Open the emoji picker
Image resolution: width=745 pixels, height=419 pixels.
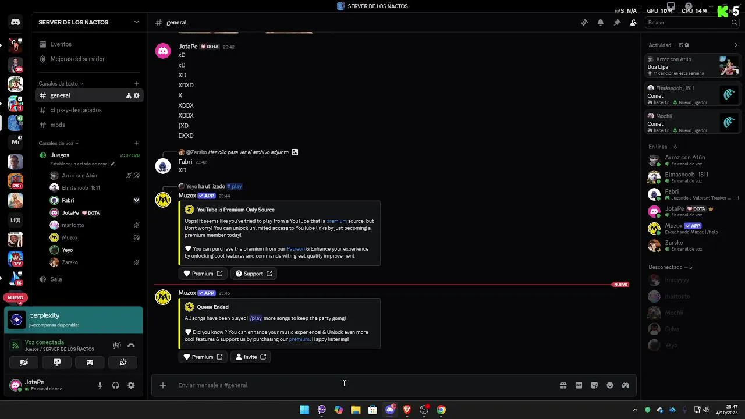click(x=610, y=385)
